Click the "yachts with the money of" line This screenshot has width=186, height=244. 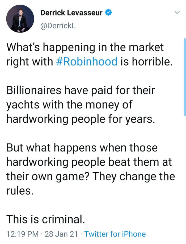tap(69, 105)
